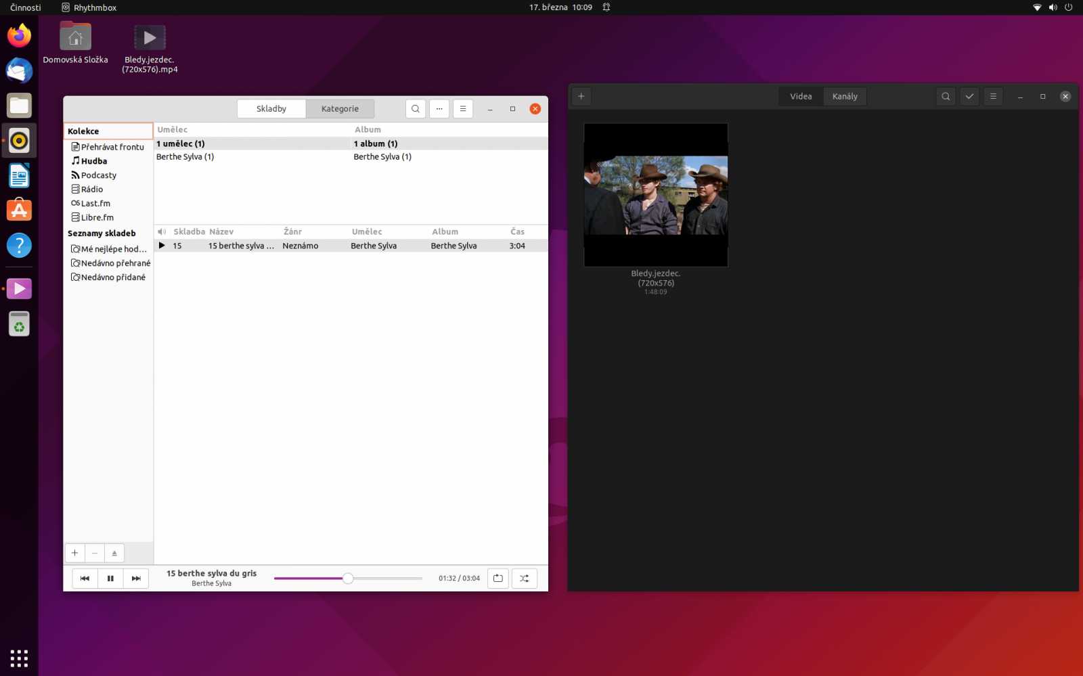Open Činnosti activities overview
This screenshot has width=1083, height=676.
[26, 7]
